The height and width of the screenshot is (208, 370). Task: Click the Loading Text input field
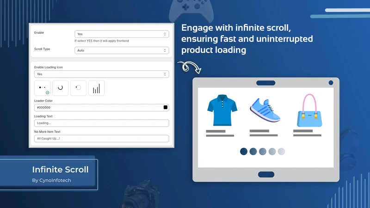pyautogui.click(x=101, y=123)
